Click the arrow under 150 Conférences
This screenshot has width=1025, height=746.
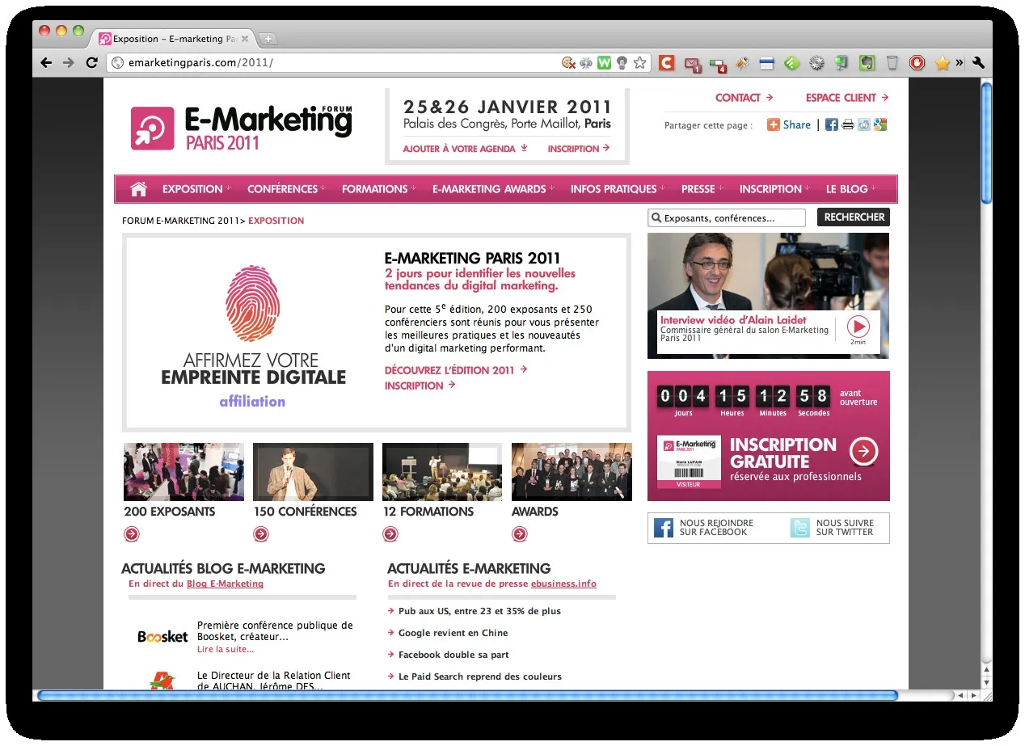tap(261, 534)
